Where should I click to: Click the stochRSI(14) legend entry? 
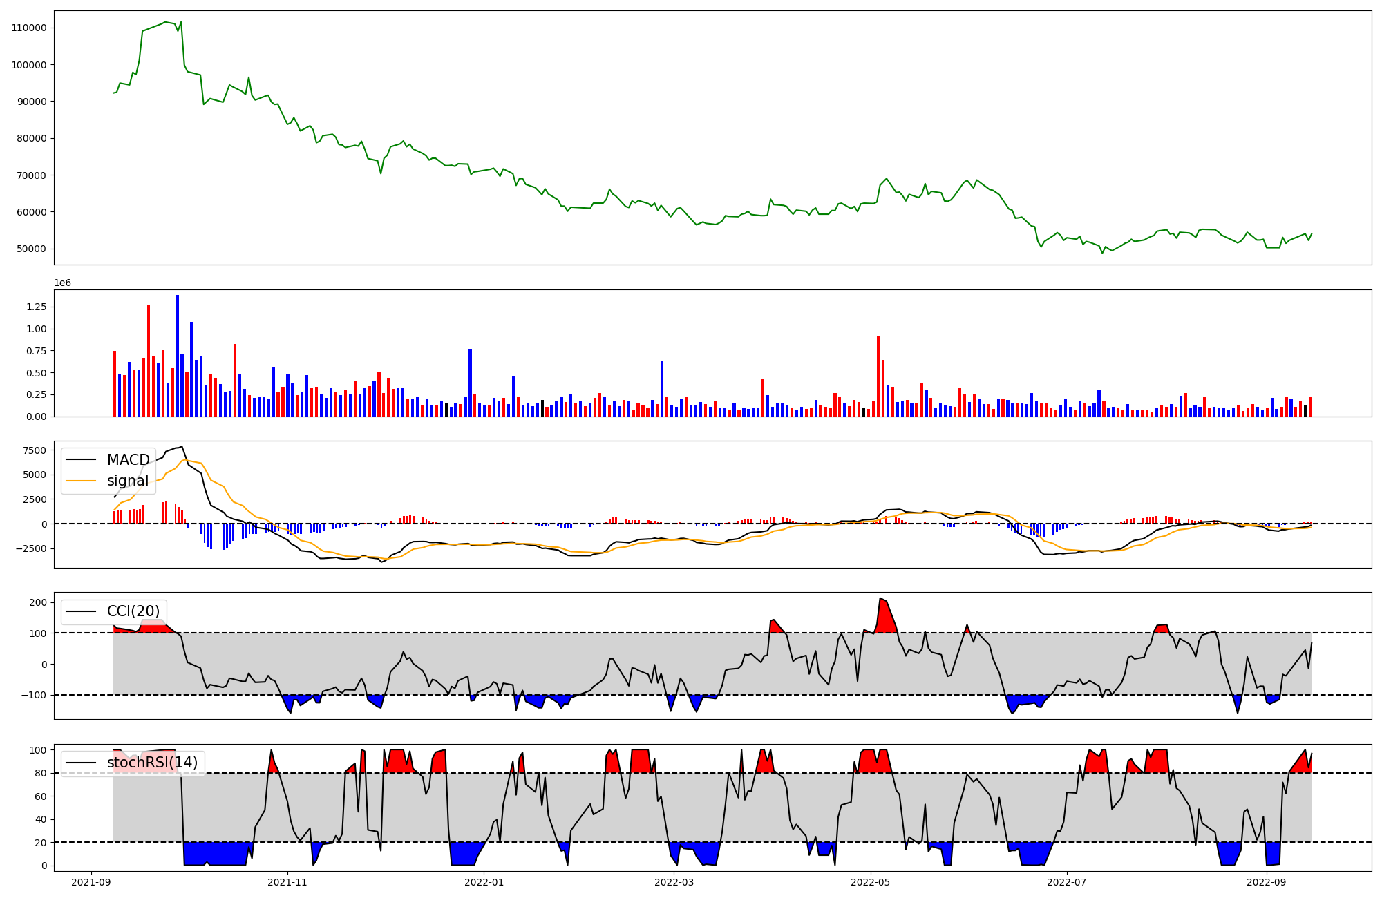coord(152,763)
